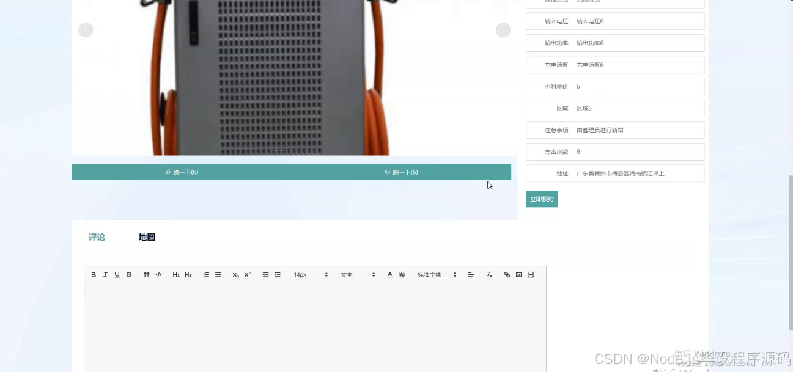The image size is (793, 372).
Task: Insert an ordered list
Action: point(206,275)
